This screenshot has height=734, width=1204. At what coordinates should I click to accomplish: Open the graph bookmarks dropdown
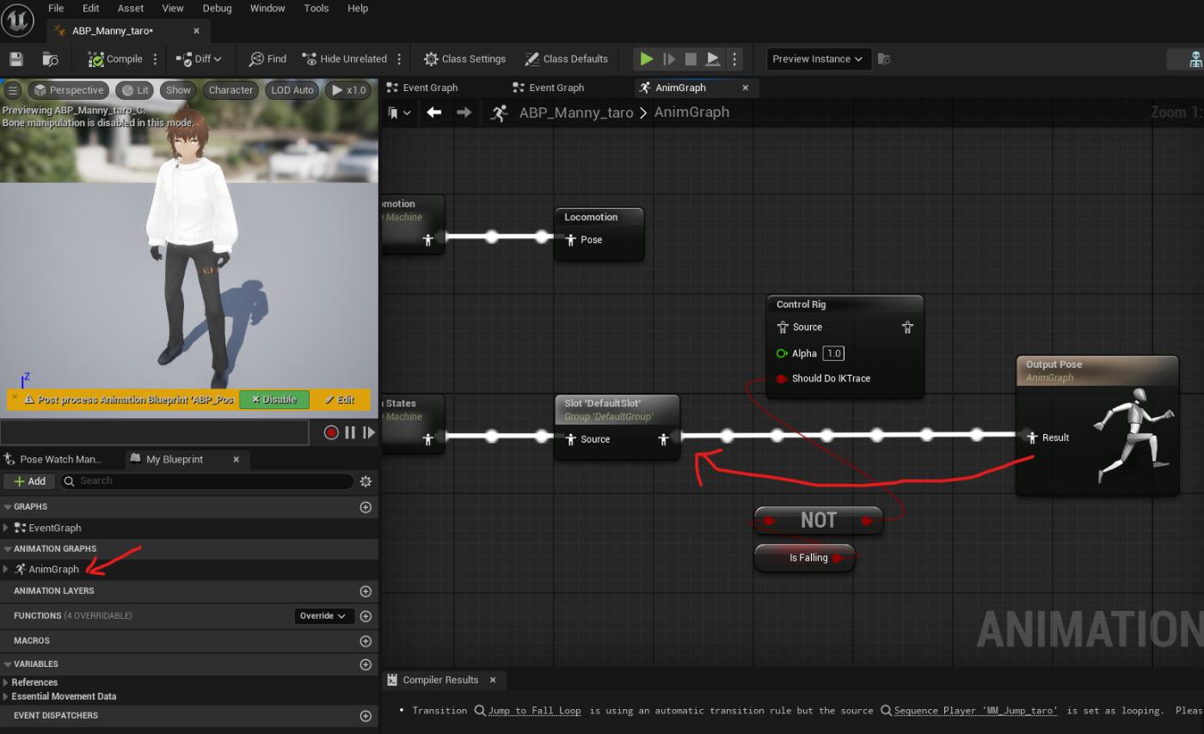click(399, 113)
